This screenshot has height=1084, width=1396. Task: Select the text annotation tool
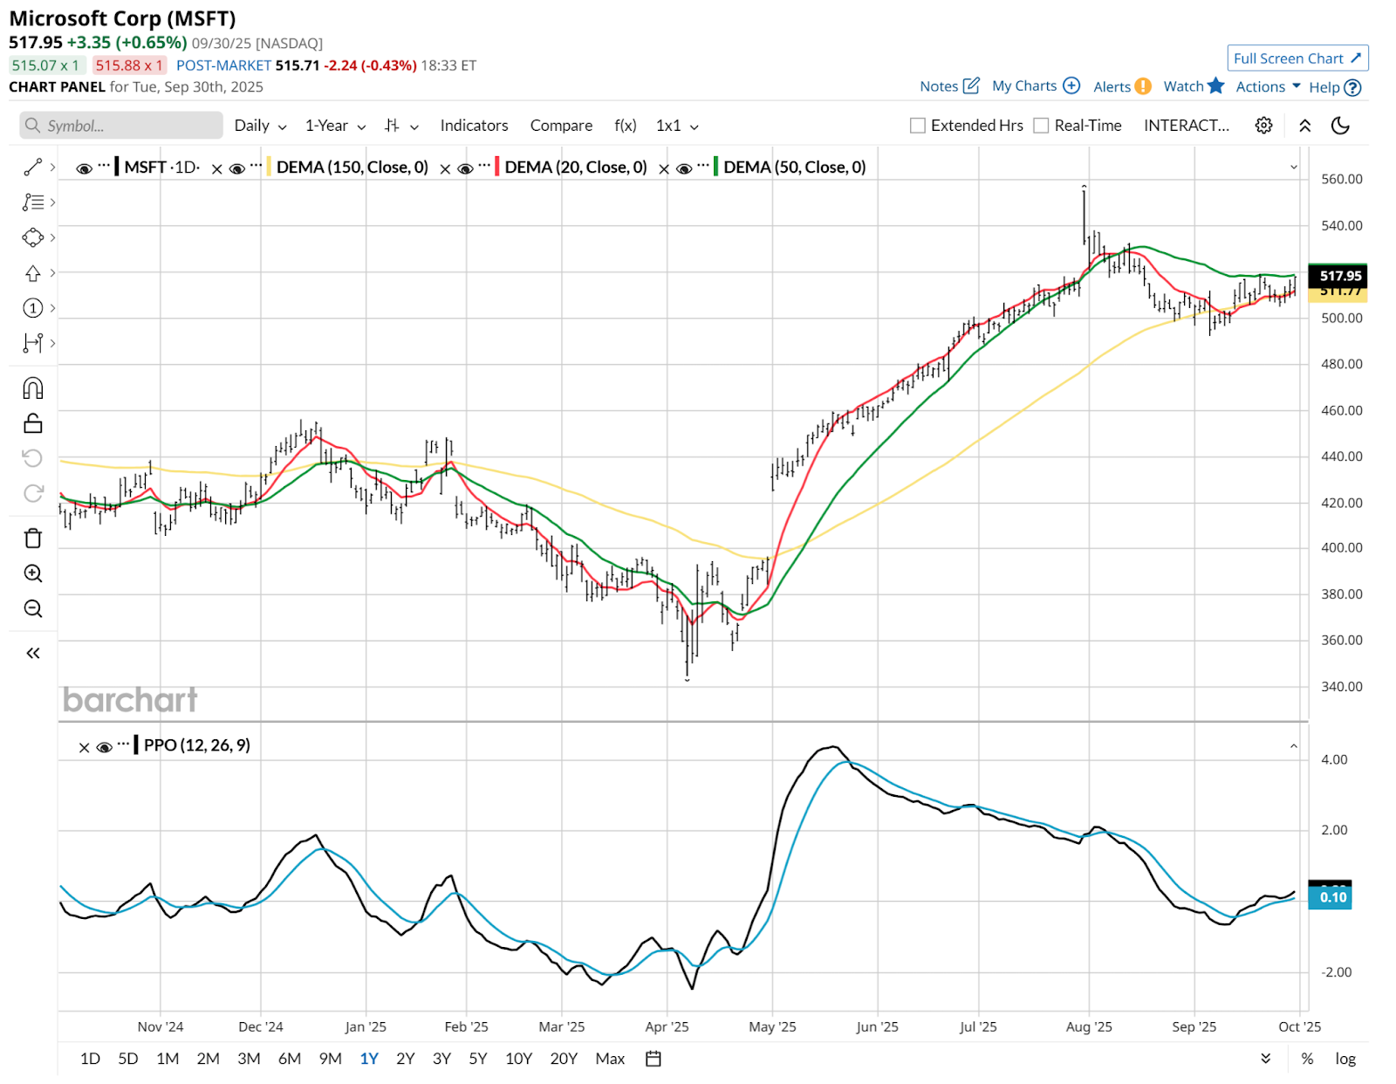pos(33,202)
